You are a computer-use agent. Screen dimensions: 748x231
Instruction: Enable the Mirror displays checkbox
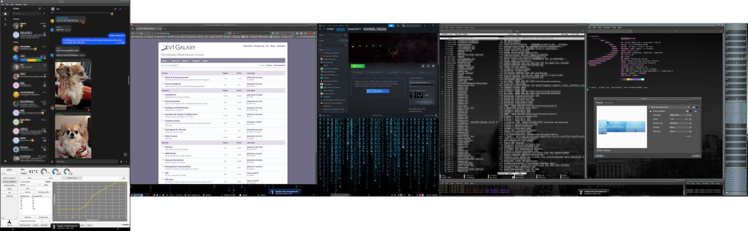click(x=598, y=150)
